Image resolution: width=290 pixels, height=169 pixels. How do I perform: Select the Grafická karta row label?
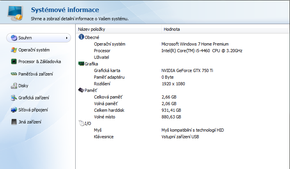point(107,70)
